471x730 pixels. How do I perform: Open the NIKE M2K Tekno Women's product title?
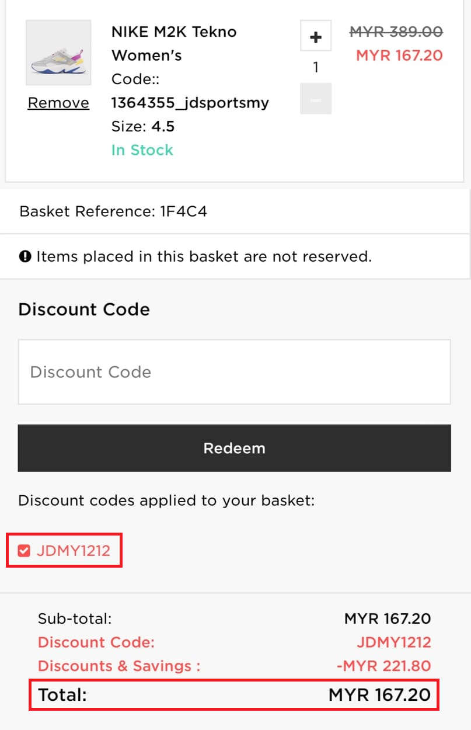point(174,43)
